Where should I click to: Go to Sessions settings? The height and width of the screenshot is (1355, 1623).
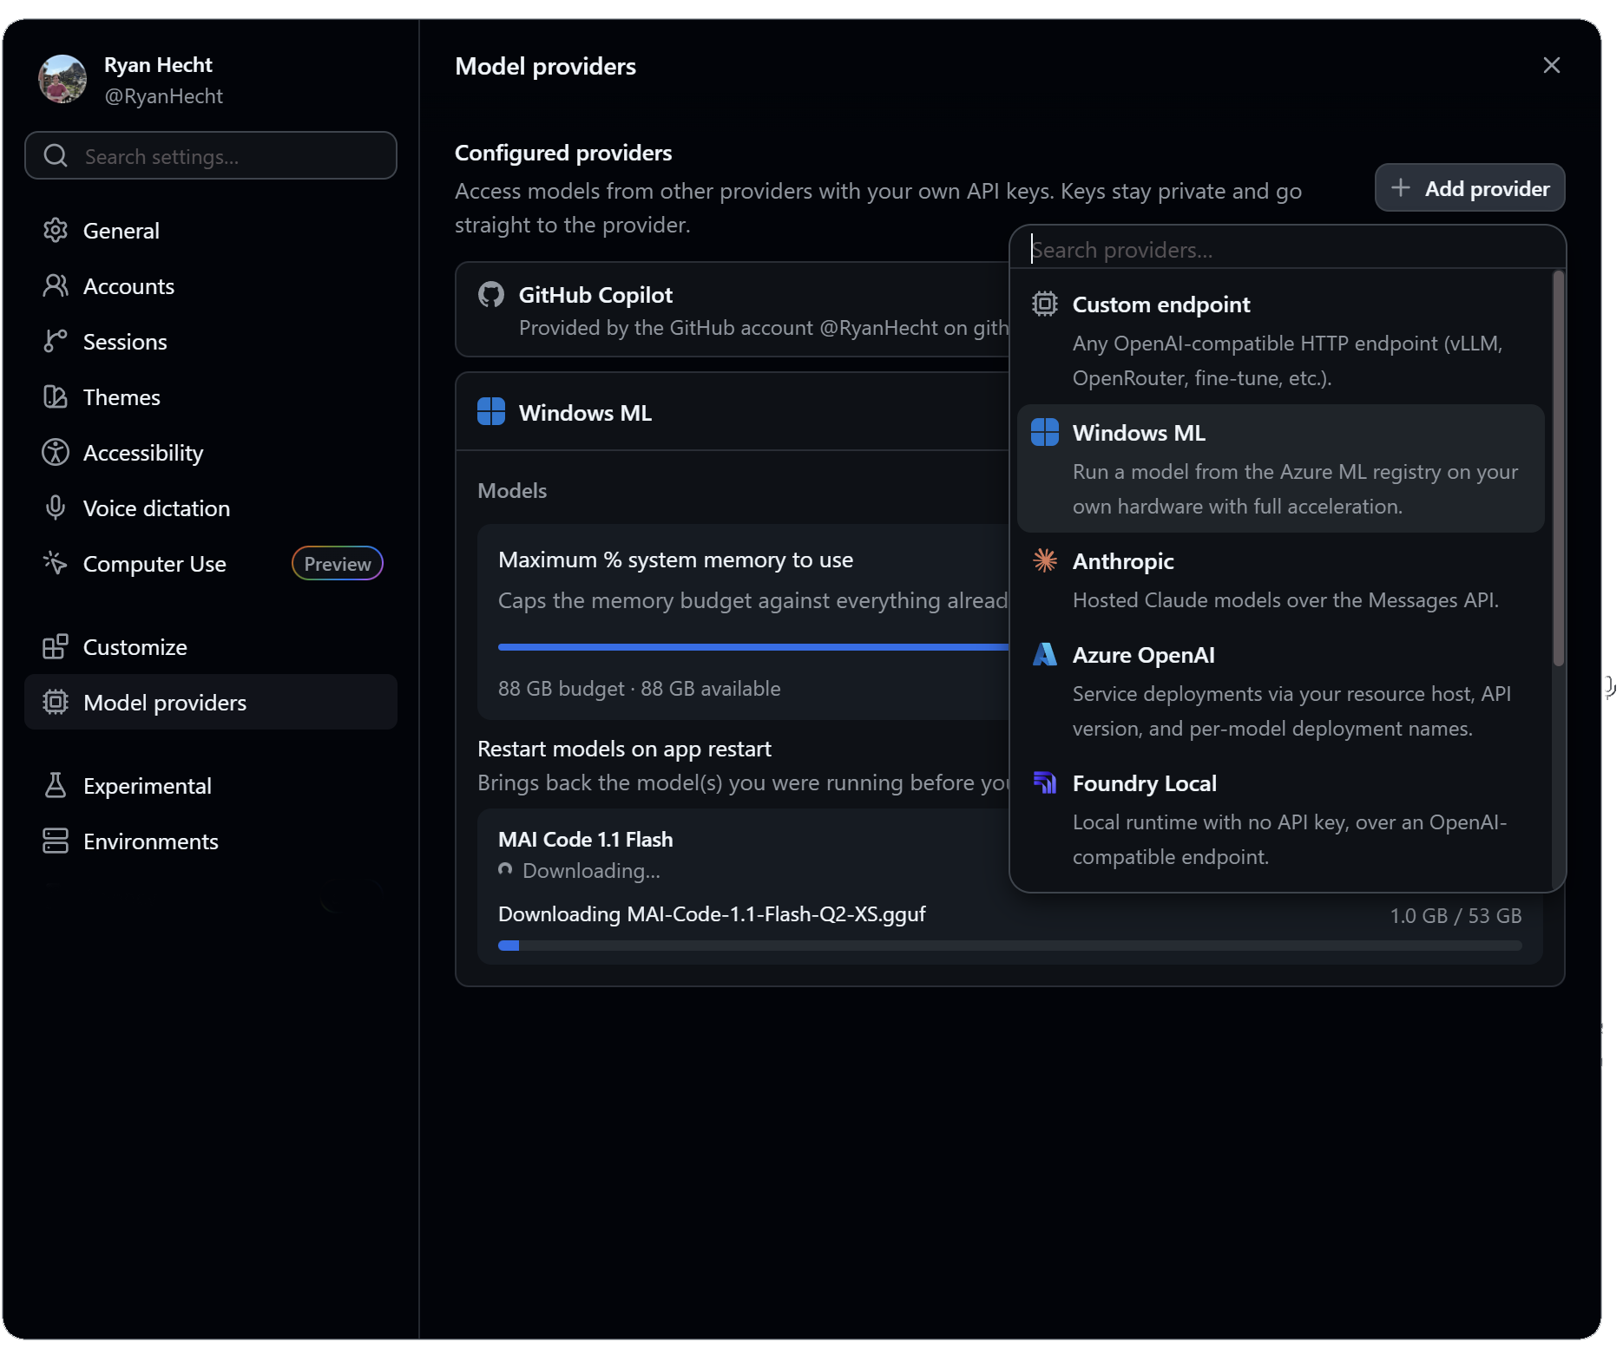click(x=211, y=342)
